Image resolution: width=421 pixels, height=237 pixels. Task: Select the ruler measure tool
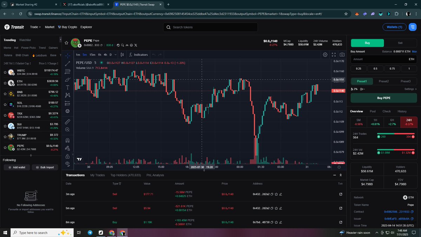coord(67,121)
